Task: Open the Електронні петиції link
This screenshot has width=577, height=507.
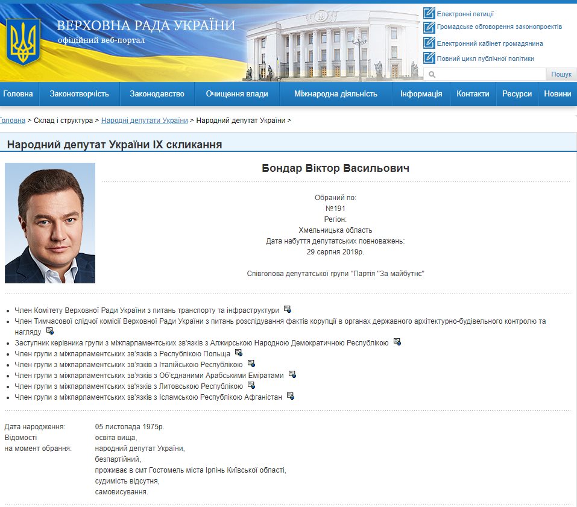Action: tap(465, 14)
